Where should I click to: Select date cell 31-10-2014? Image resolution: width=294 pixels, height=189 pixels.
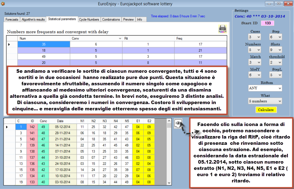[63, 157]
